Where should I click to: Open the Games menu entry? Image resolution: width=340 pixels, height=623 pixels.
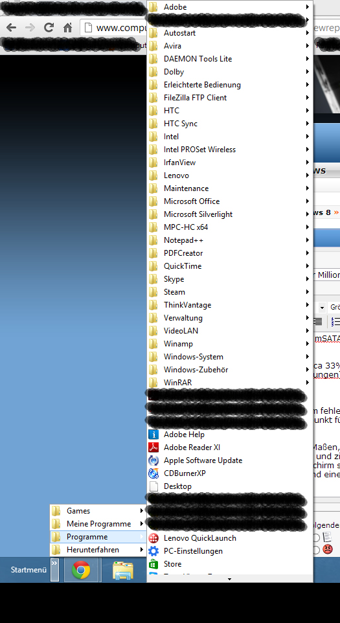pos(98,510)
